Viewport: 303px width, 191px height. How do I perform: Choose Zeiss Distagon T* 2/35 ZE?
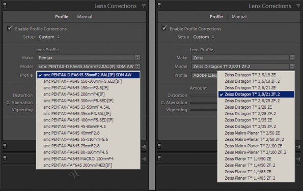(x=256, y=120)
